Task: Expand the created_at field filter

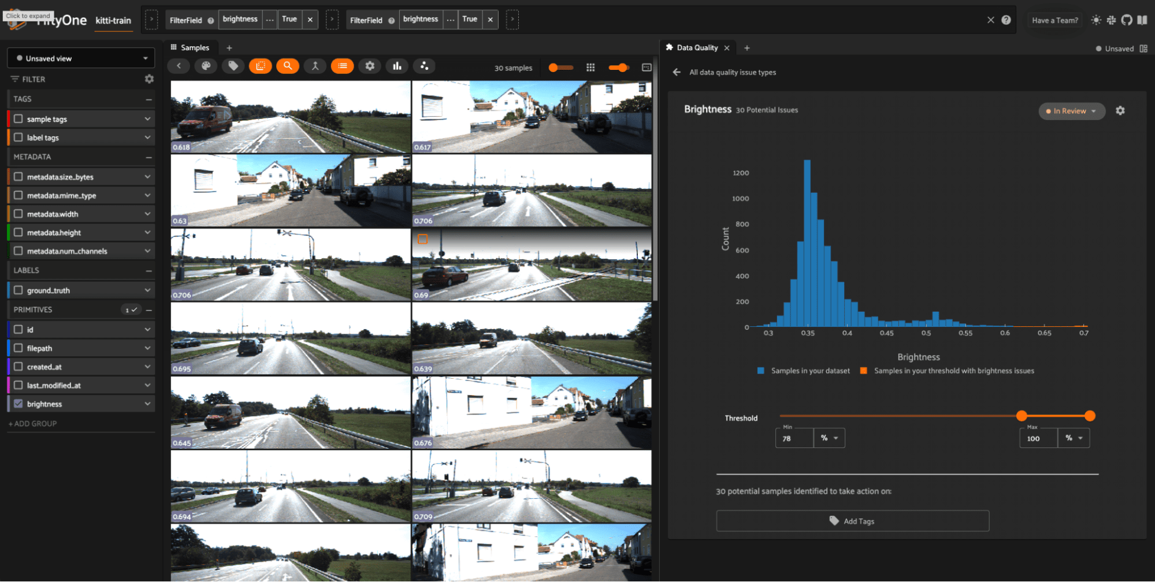Action: tap(148, 366)
